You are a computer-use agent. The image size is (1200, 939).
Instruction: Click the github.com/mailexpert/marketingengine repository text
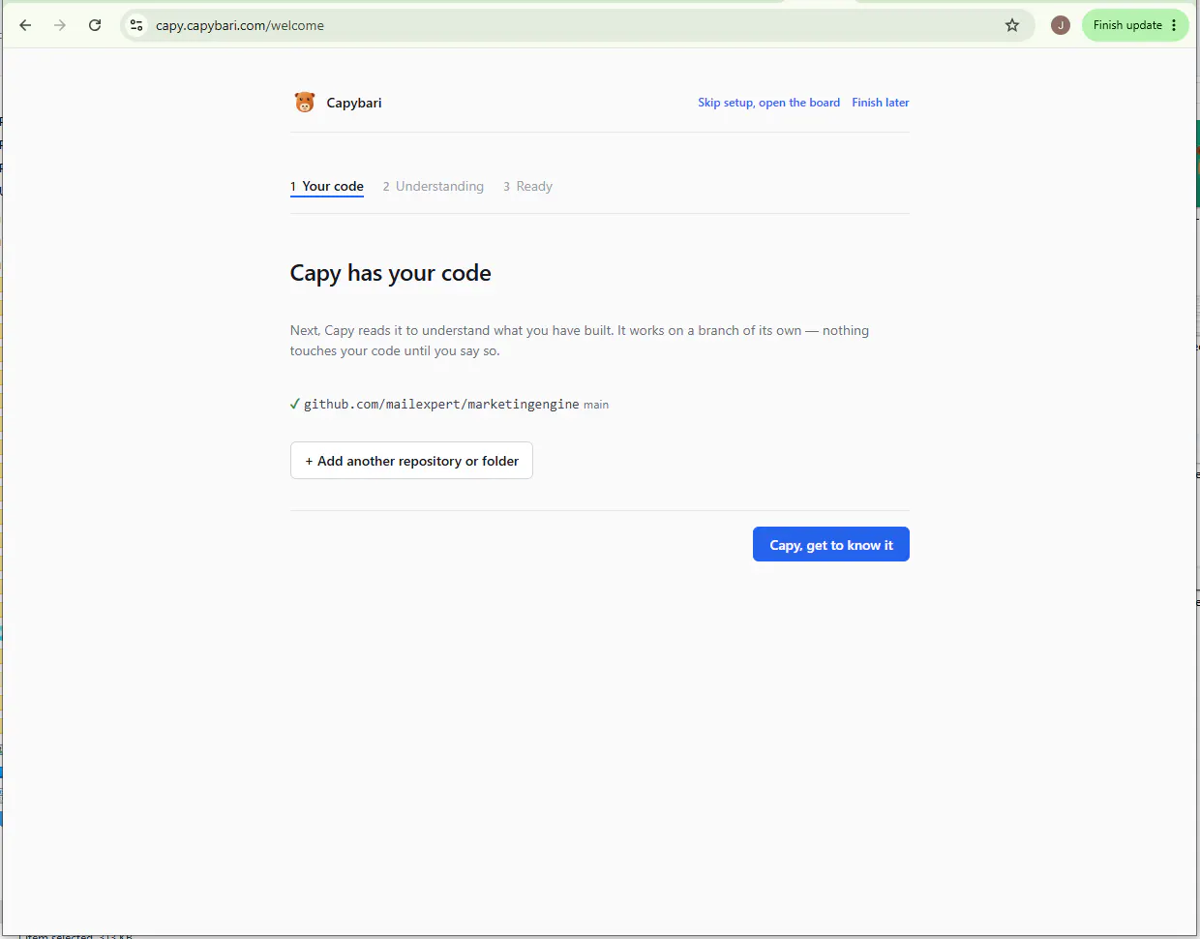tap(441, 404)
